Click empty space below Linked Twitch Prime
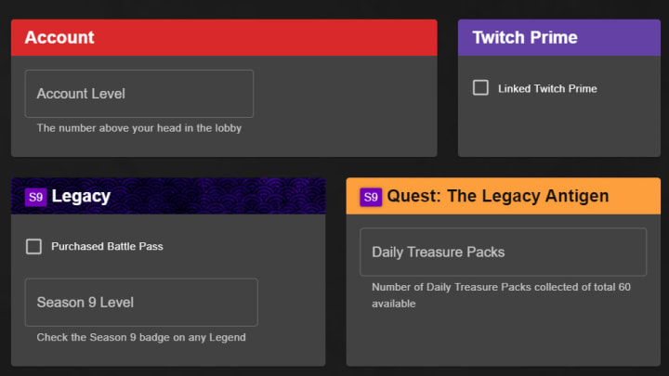Screen dimensions: 669x376 (559, 128)
